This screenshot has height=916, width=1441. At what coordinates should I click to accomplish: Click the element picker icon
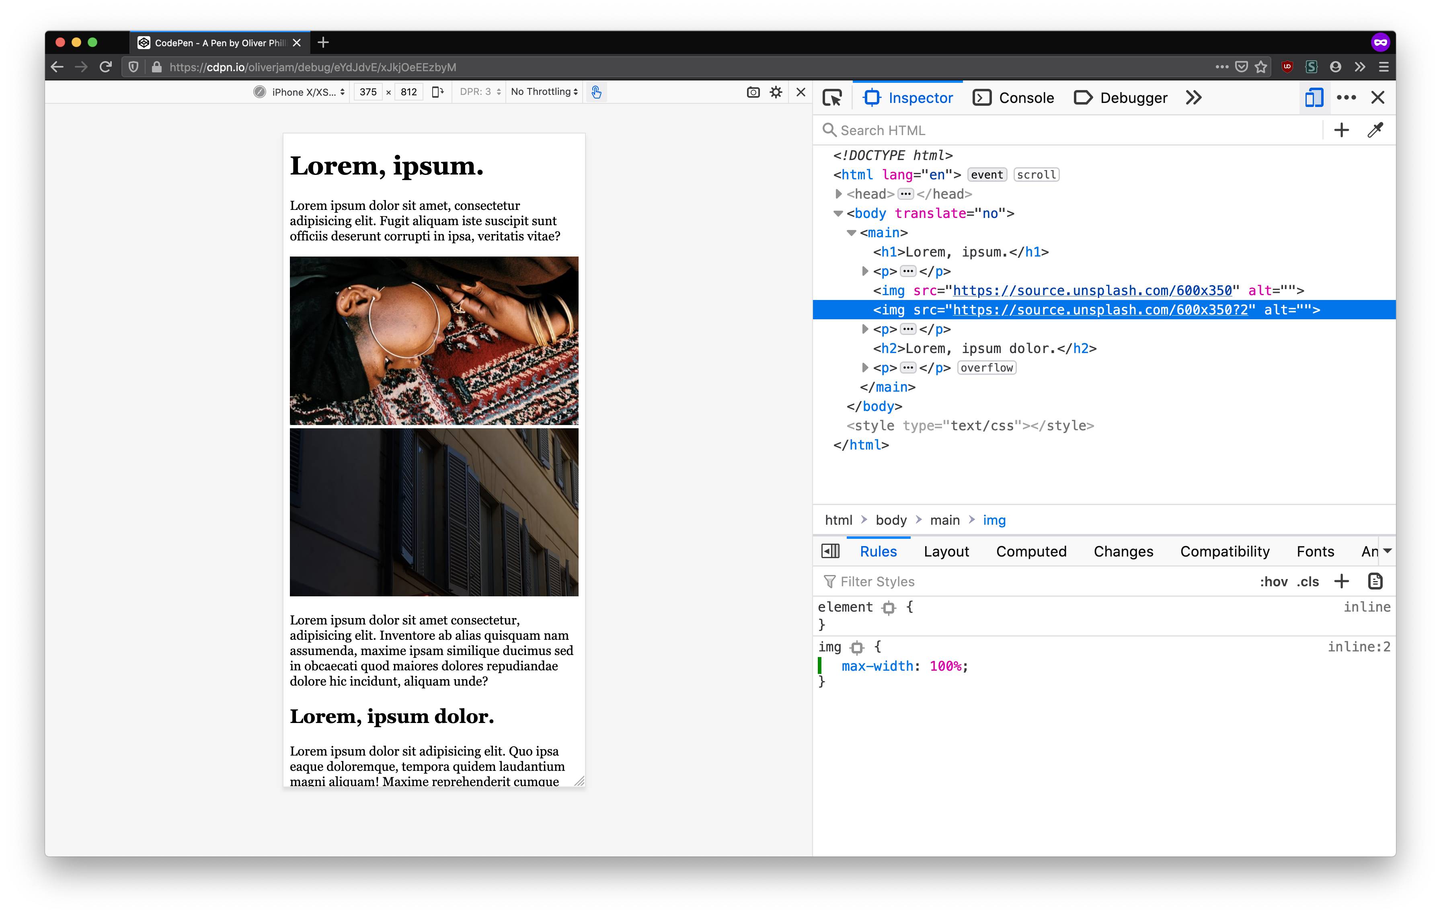click(x=832, y=98)
